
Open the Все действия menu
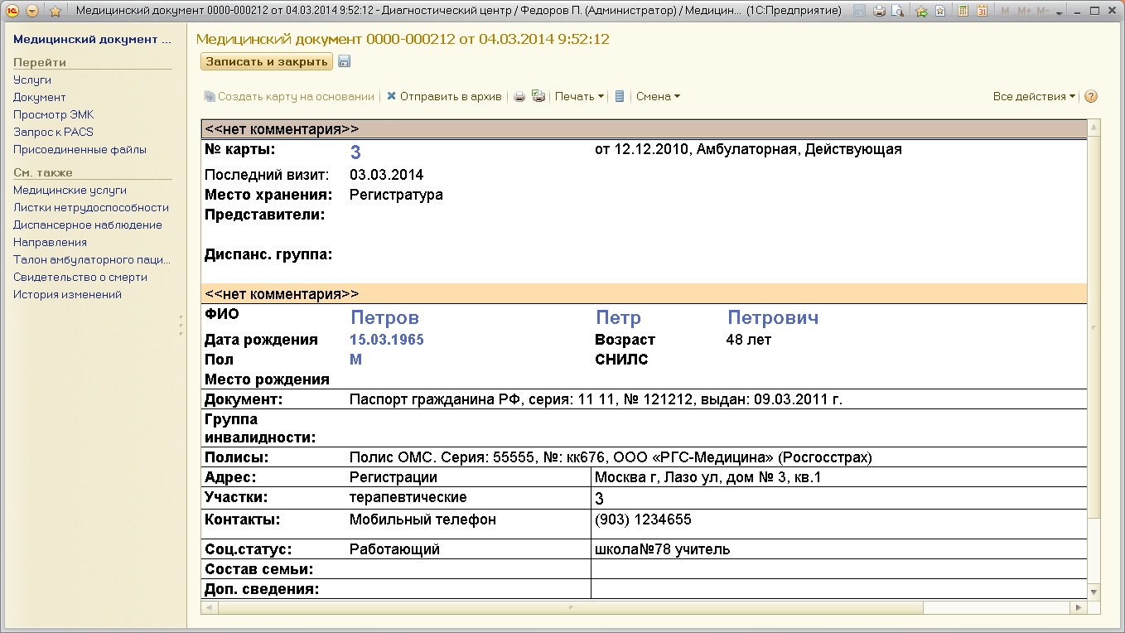coord(1034,97)
